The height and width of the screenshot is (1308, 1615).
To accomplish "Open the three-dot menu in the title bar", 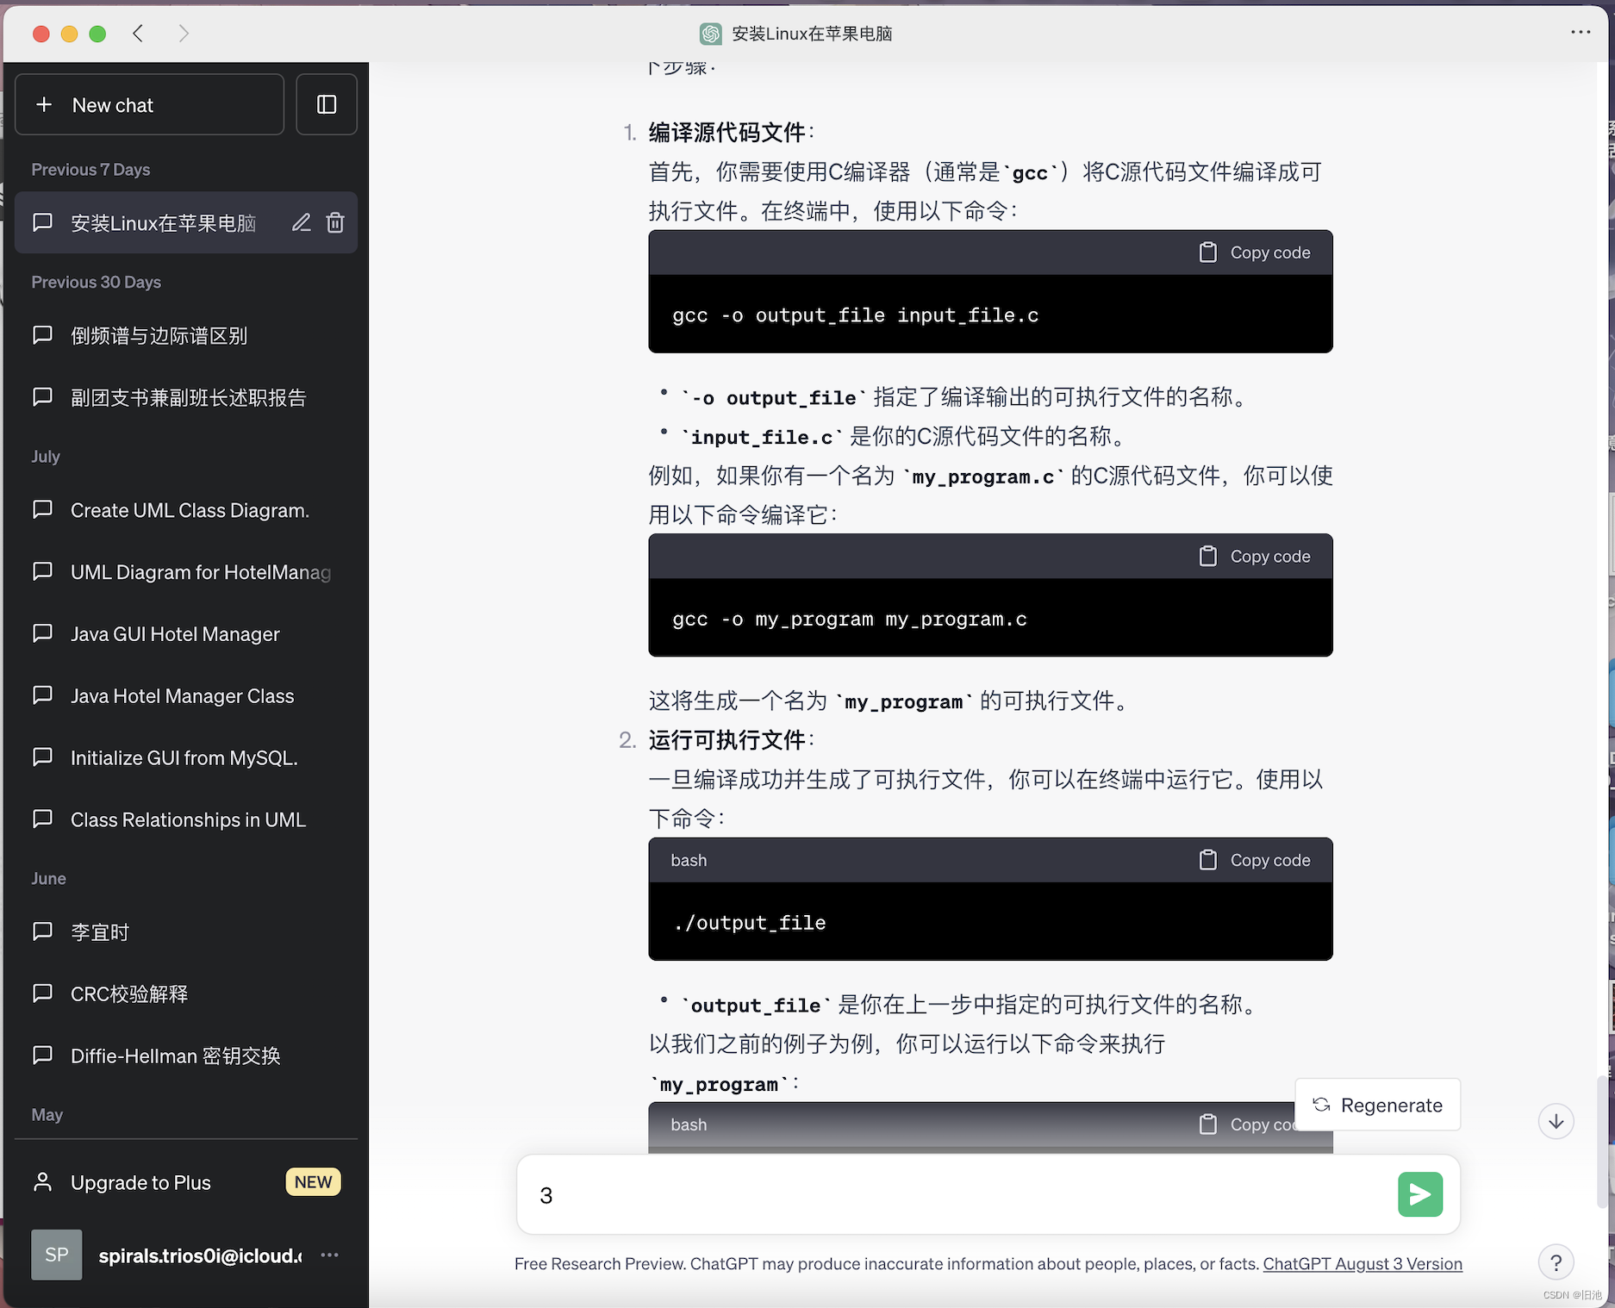I will click(1581, 33).
